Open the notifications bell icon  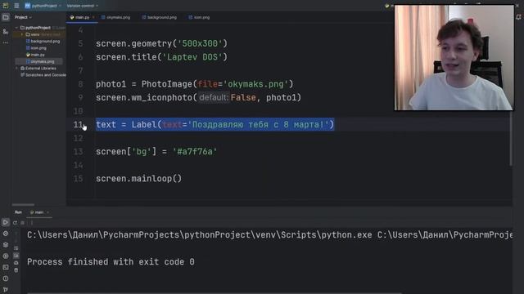point(518,17)
